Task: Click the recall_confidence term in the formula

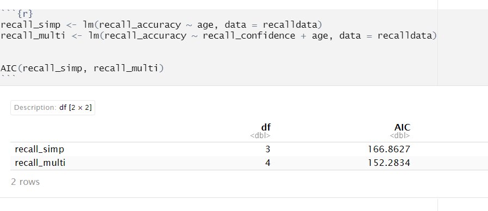Action: coord(249,35)
